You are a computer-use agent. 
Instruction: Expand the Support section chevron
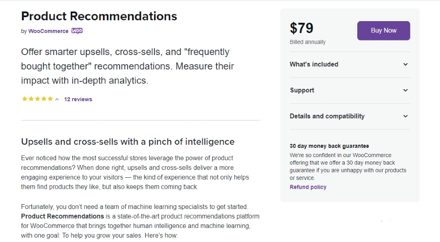pyautogui.click(x=406, y=90)
